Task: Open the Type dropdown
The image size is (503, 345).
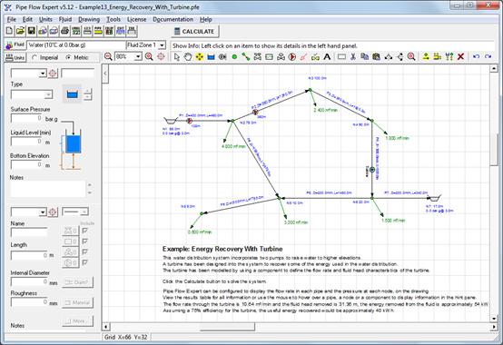Action: (x=48, y=94)
